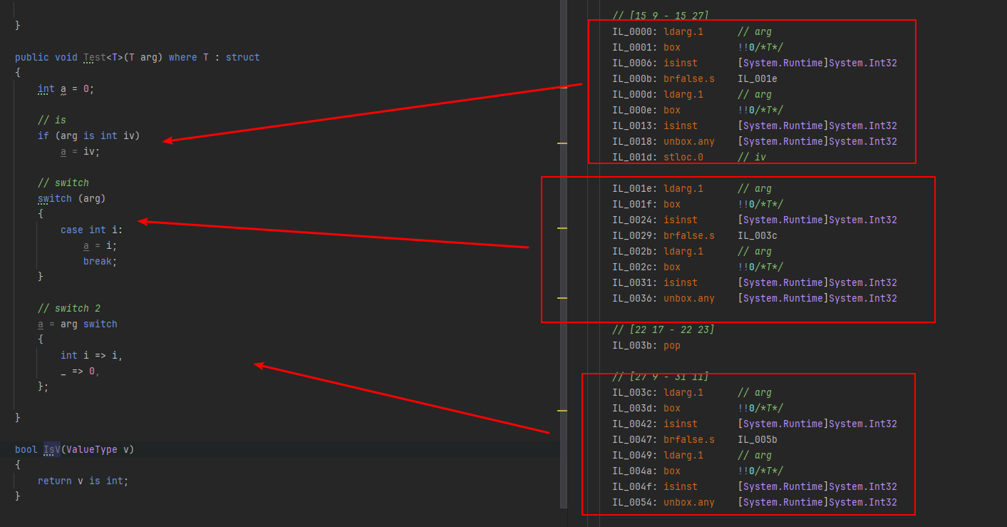Select IL_001d stloc.0 instruction
Viewport: 1007px width, 527px height.
click(x=688, y=157)
